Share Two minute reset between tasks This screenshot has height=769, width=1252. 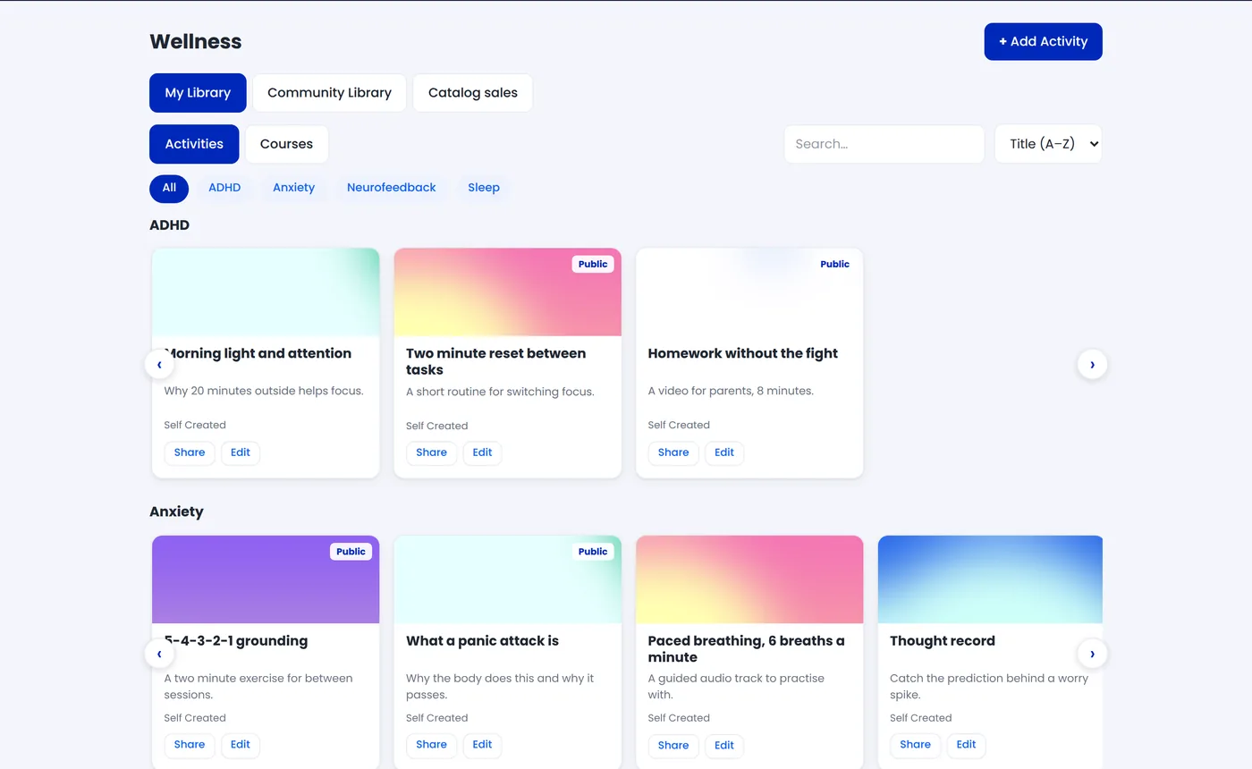click(431, 452)
